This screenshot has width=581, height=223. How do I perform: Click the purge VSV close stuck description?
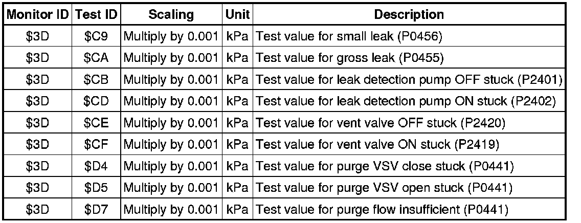click(385, 166)
